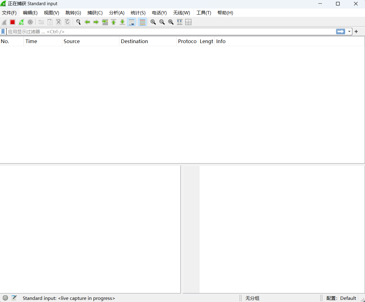365x302 pixels.
Task: Click the resize columns to fit content icon
Action: [180, 22]
